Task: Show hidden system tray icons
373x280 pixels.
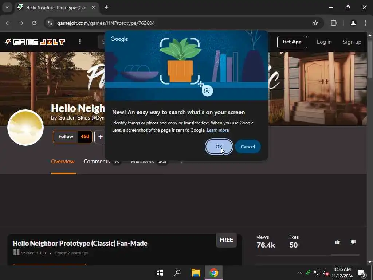Action: coord(300,273)
